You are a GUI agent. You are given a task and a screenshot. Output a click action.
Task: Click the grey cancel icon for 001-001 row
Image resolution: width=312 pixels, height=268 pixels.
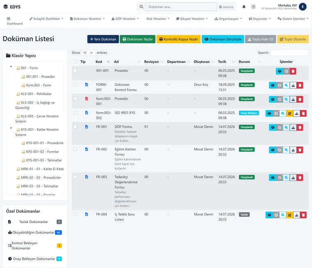tap(286, 71)
